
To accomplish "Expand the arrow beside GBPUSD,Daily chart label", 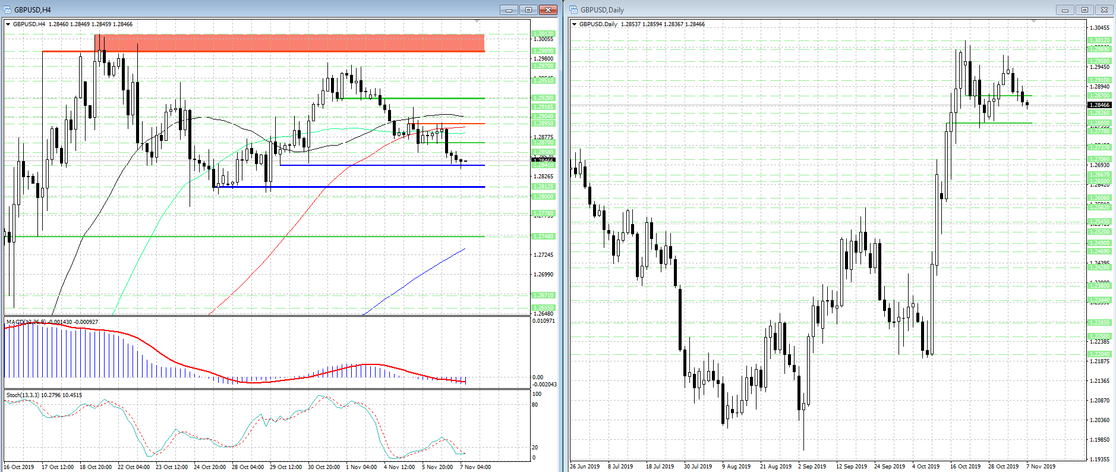I will point(574,24).
